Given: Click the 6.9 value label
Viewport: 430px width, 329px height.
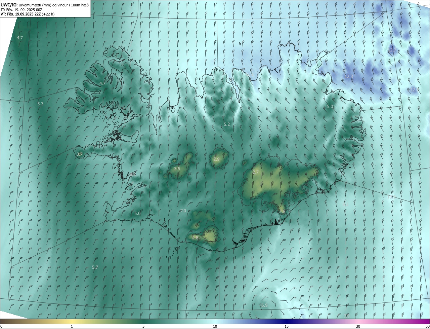Looking at the screenshot, I should [x=264, y=305].
